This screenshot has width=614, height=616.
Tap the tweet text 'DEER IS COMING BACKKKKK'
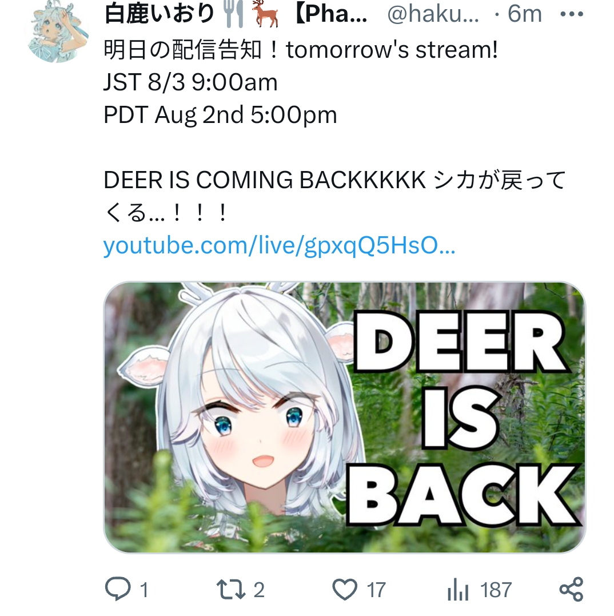tap(265, 180)
